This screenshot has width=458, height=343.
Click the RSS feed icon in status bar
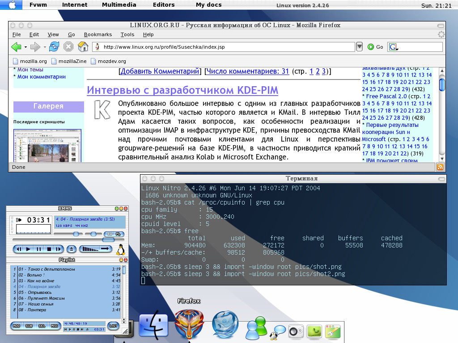[x=440, y=167]
